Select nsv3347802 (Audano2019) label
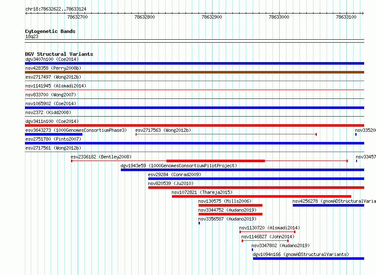 pos(281,245)
